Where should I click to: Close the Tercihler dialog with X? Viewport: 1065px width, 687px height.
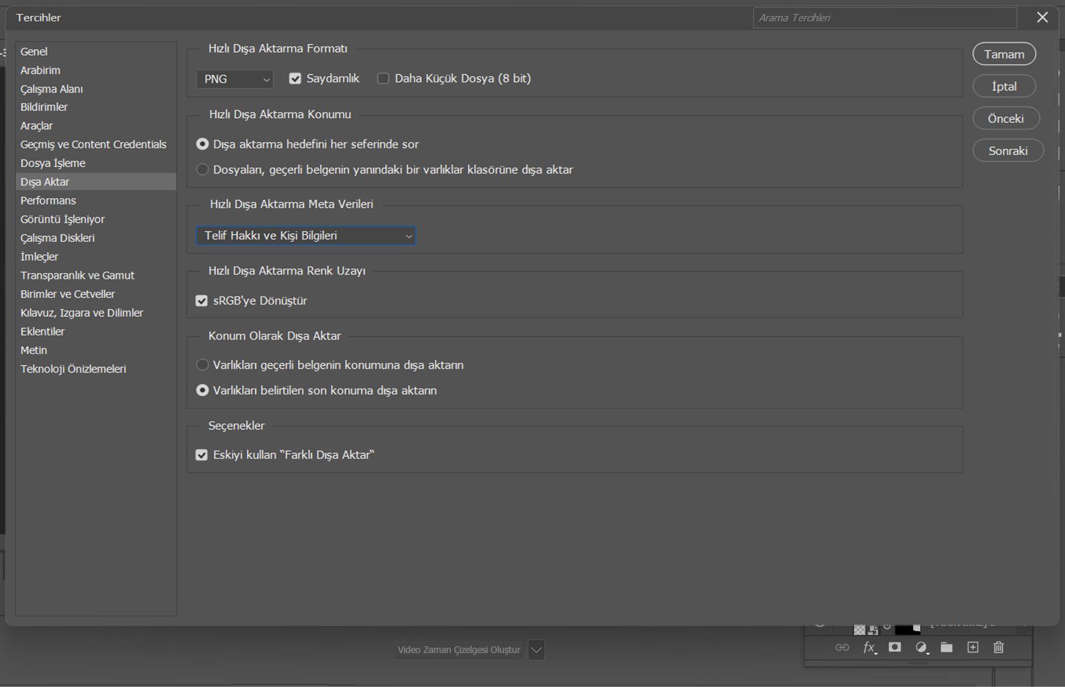point(1042,18)
